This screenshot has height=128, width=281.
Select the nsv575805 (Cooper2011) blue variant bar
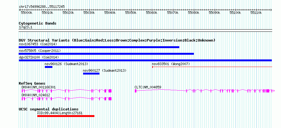point(106,54)
